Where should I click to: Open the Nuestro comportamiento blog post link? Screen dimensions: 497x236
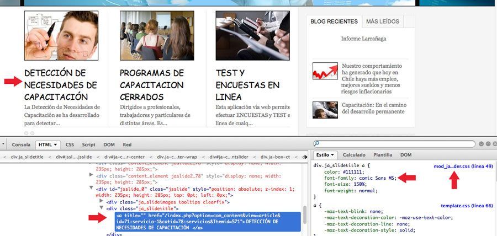(x=372, y=79)
